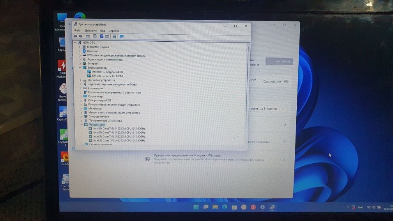Open the FurMark desktop icon
Image resolution: width=393 pixels, height=221 pixels.
64,158
